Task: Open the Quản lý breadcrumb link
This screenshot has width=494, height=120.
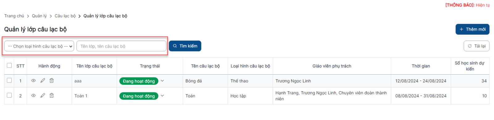Action: click(39, 16)
